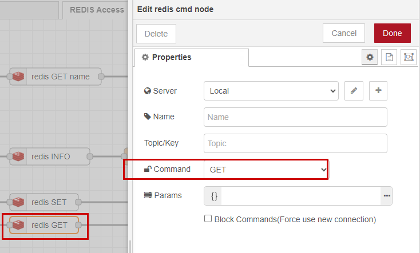
Task: Select the redis GET node
Action: 44,225
